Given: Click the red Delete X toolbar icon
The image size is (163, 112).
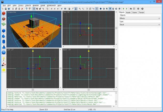Looking at the screenshot, I should pos(22,8).
